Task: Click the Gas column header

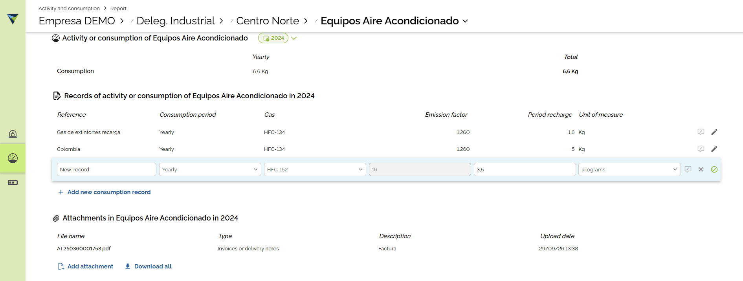Action: click(x=270, y=115)
